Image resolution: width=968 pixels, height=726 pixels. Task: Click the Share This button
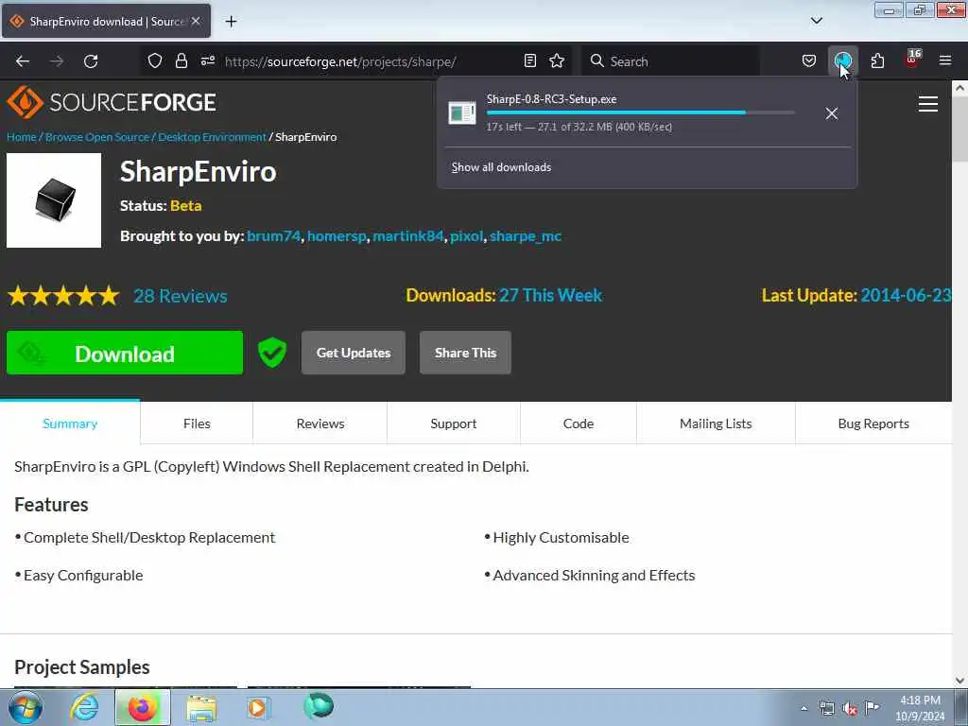(465, 353)
